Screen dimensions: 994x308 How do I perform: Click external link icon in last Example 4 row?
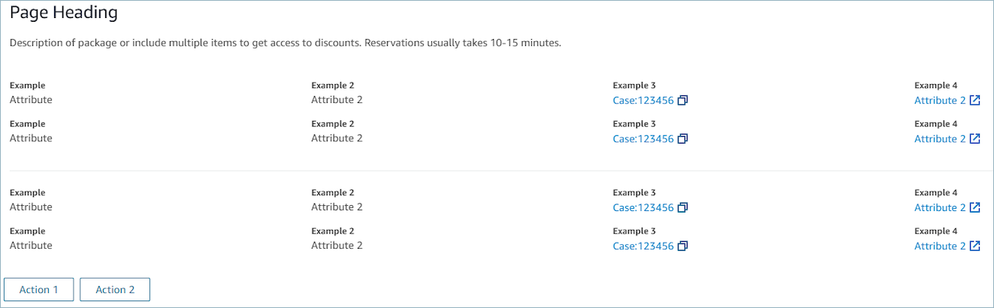click(x=974, y=246)
